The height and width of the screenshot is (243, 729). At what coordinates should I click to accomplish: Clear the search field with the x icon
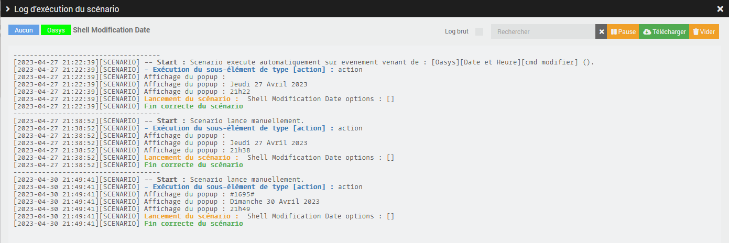601,32
